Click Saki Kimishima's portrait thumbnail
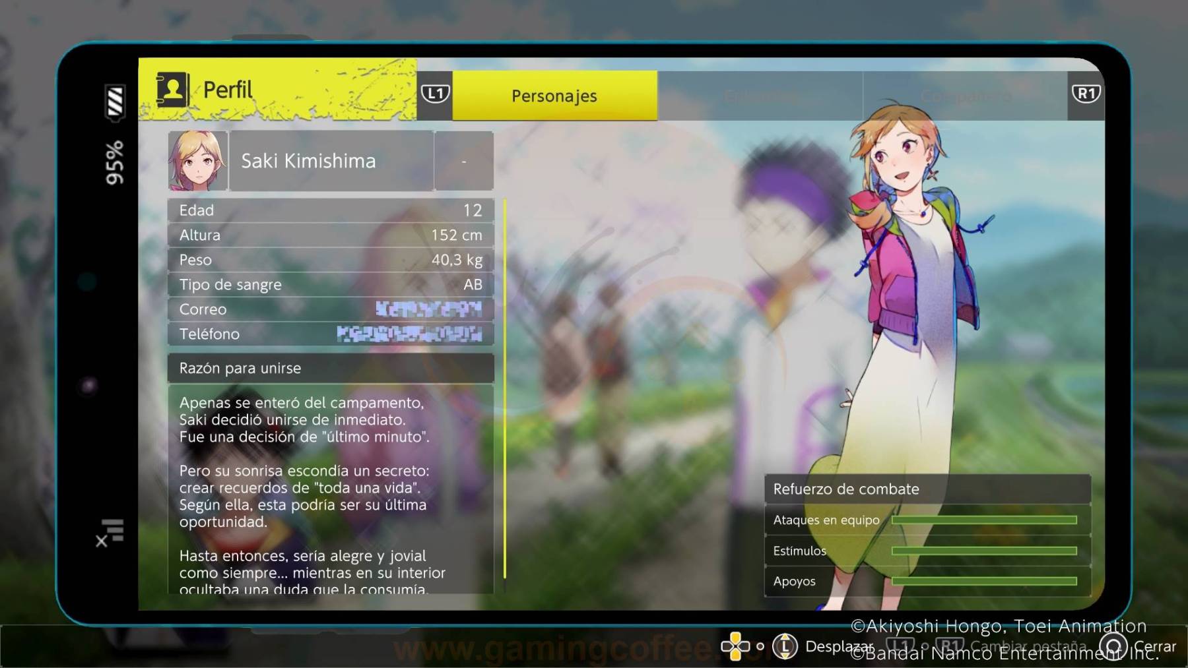 198,161
